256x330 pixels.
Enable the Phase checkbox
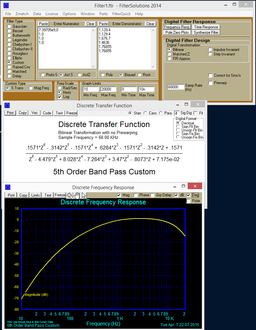tap(136, 195)
